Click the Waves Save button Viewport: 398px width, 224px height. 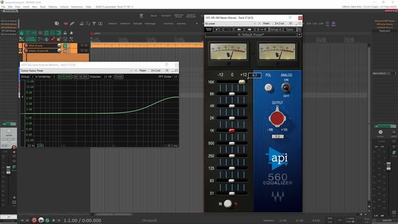pos(290,29)
